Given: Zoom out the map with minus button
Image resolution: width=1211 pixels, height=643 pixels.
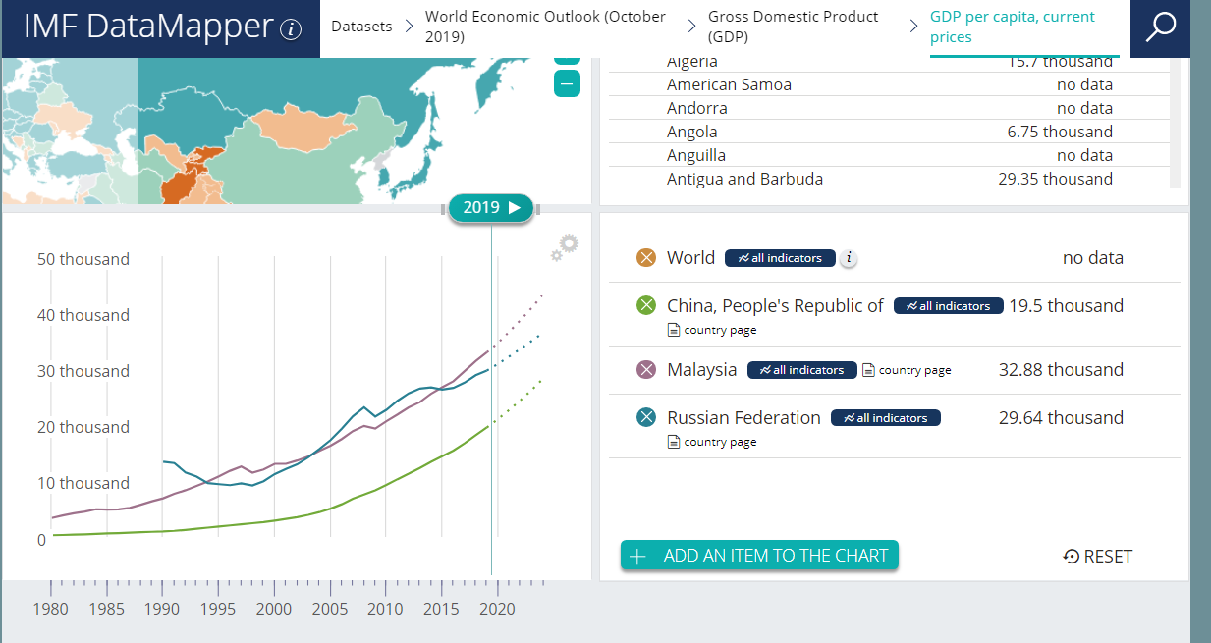Looking at the screenshot, I should 567,84.
